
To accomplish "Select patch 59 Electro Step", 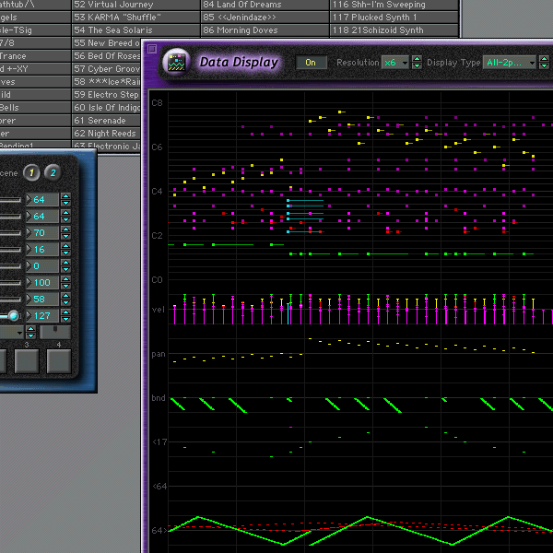I will tap(106, 95).
